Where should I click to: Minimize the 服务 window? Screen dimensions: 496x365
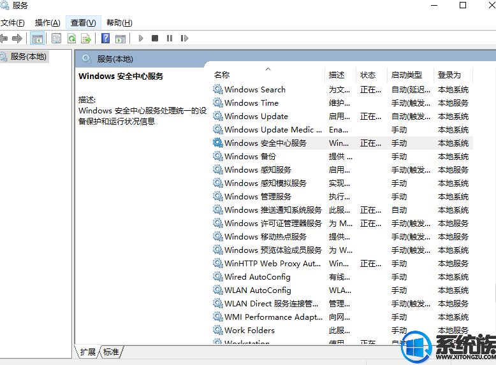coord(434,5)
